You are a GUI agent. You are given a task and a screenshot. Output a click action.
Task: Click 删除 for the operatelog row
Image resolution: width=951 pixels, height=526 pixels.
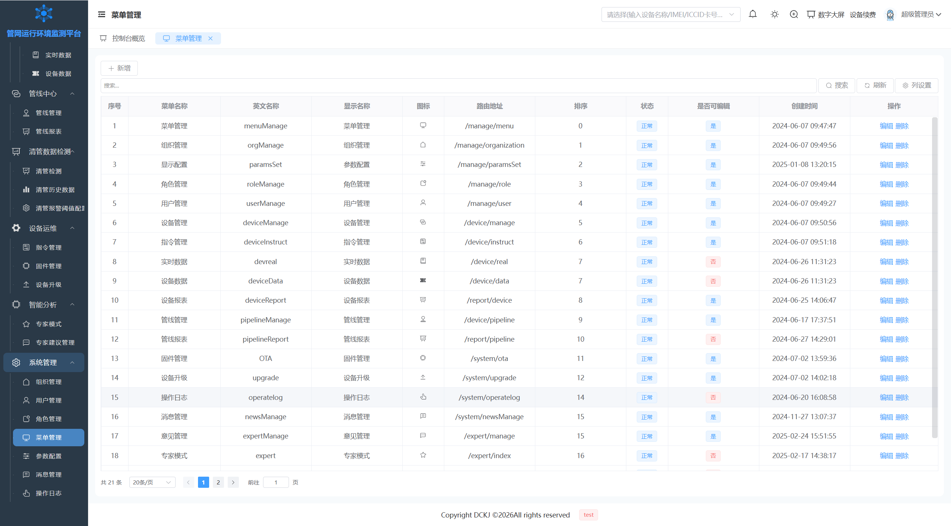(x=902, y=397)
